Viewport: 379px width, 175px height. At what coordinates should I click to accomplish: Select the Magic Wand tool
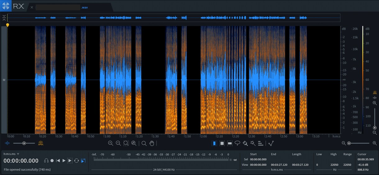point(253,143)
